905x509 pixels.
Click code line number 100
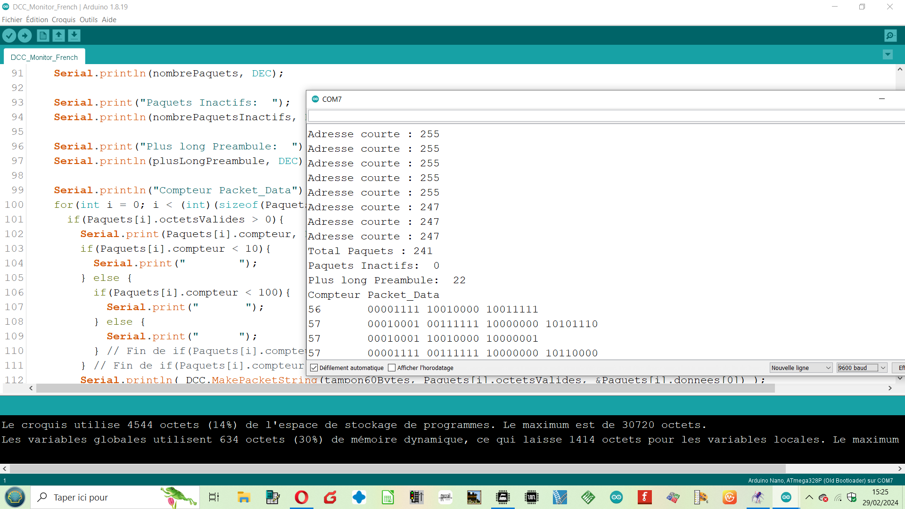click(14, 205)
